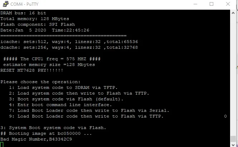Click the empty scrollbar track above the thumb

tap(233, 76)
